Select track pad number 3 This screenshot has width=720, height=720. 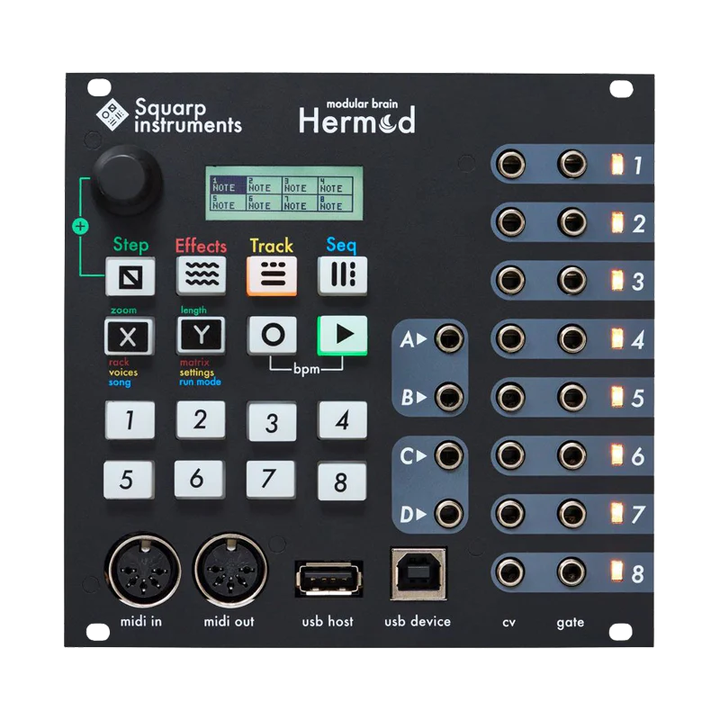click(272, 421)
